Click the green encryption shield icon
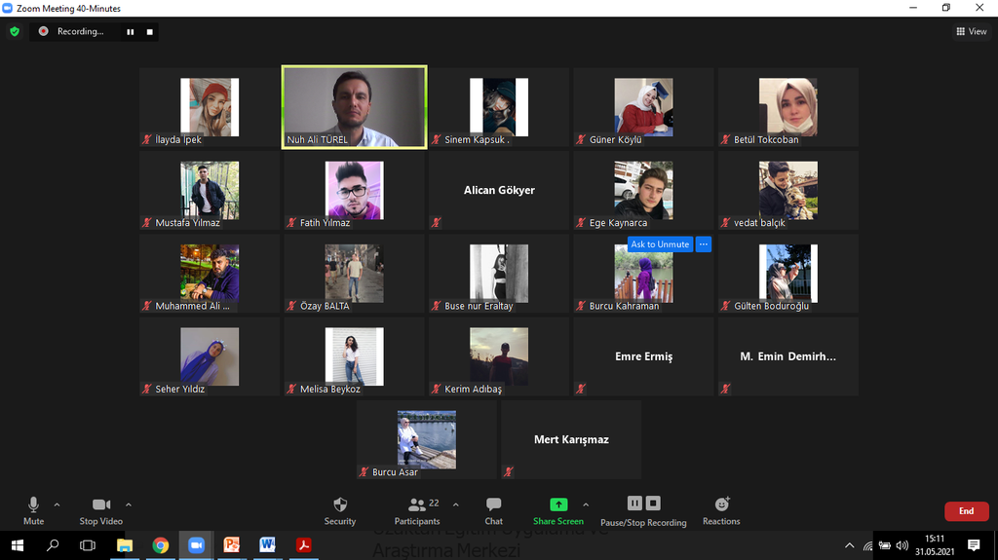Image resolution: width=998 pixels, height=560 pixels. (x=15, y=31)
